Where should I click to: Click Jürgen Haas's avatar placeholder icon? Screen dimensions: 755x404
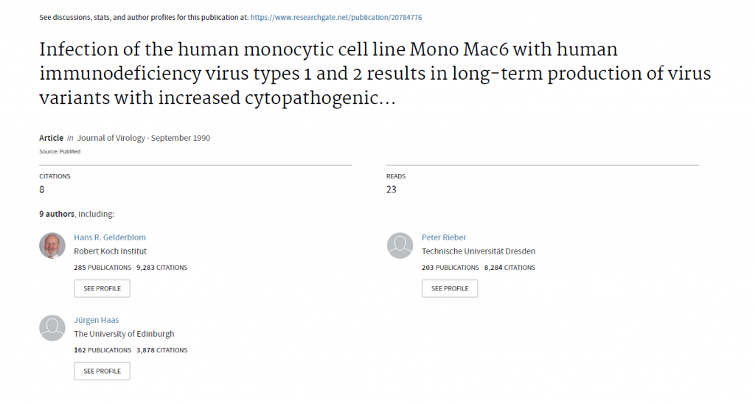[52, 328]
